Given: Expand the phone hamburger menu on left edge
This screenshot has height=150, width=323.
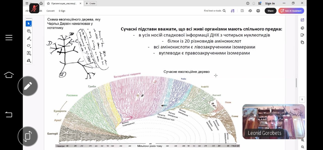Looking at the screenshot, I should pos(9,38).
